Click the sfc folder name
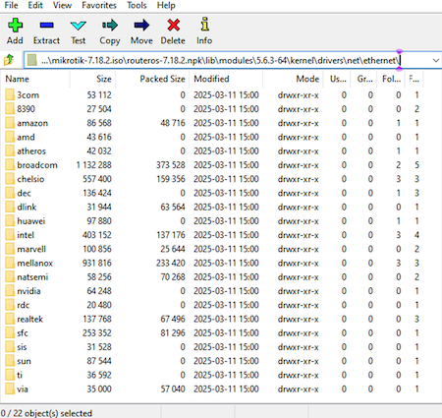 23,333
